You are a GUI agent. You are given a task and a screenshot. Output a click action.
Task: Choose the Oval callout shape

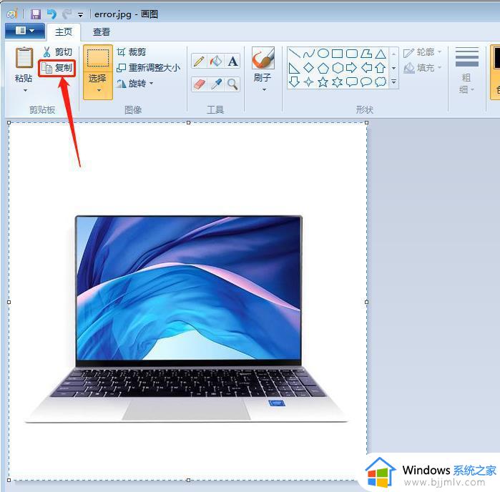coord(366,82)
